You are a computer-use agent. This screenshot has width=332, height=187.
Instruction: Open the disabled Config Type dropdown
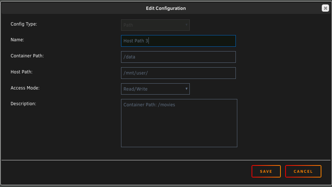(155, 25)
